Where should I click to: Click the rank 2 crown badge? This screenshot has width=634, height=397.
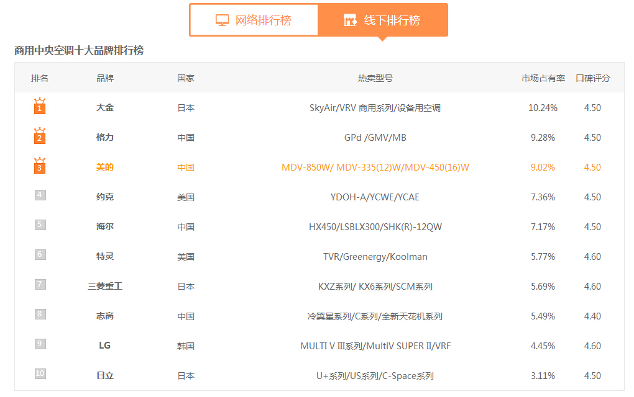[40, 136]
